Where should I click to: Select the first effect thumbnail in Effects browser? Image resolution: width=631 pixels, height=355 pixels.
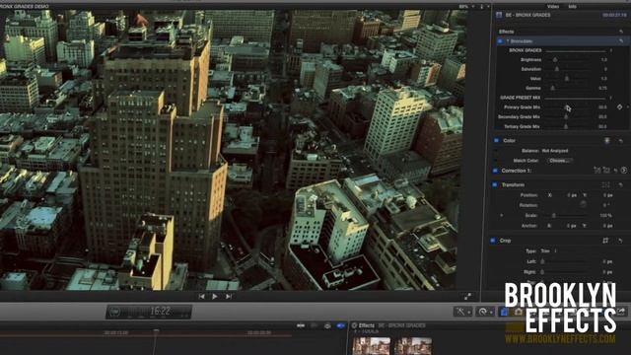[x=371, y=346]
